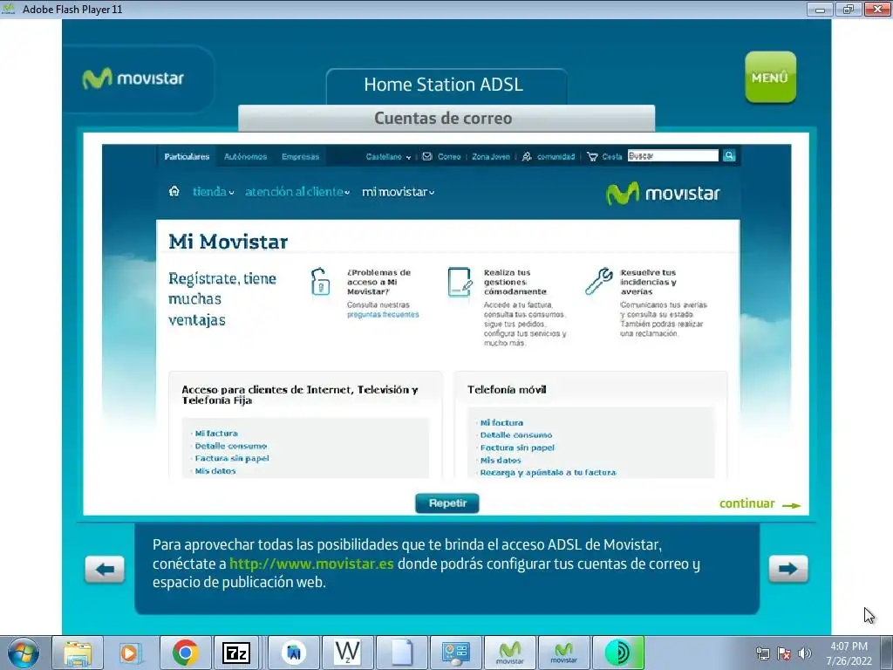Click the Action Center flag tray icon
The height and width of the screenshot is (670, 893).
coord(784,653)
